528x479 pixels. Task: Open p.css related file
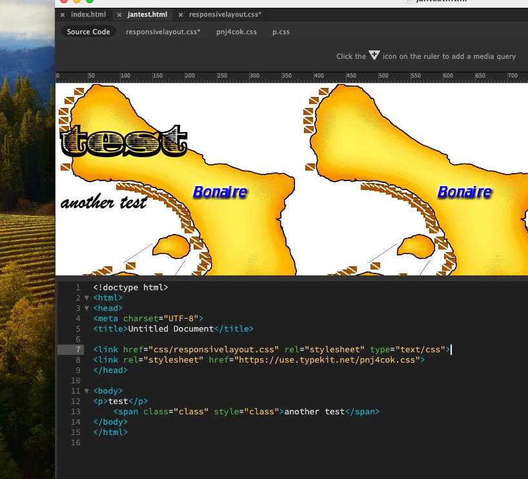click(281, 32)
